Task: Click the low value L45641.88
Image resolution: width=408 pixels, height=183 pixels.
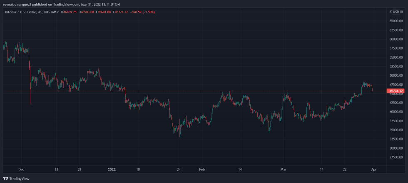Action: tap(103, 12)
